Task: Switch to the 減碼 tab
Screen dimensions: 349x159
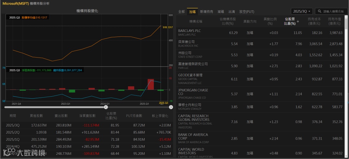Action: pos(221,12)
